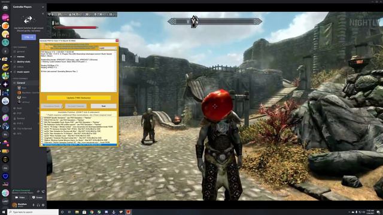Click the FNIS log scrollbar
This screenshot has width=383, height=215.
tap(115, 71)
